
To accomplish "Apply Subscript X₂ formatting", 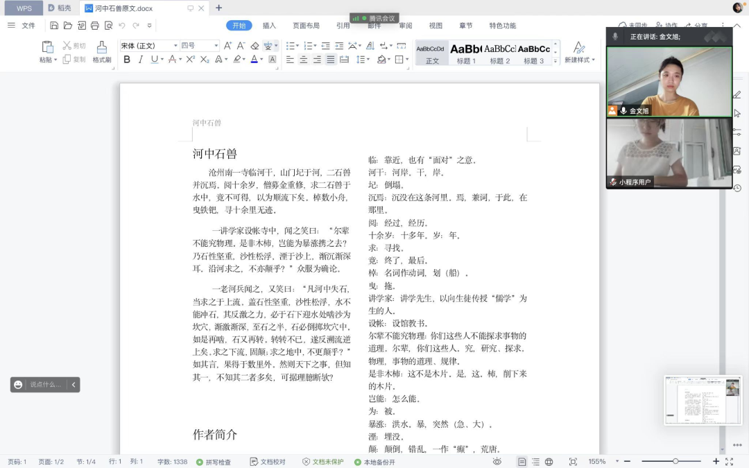I will click(x=205, y=59).
